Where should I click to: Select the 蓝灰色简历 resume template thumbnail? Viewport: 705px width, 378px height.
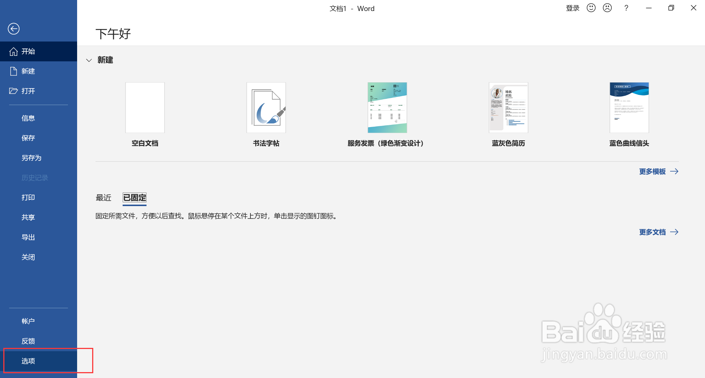[x=508, y=107]
